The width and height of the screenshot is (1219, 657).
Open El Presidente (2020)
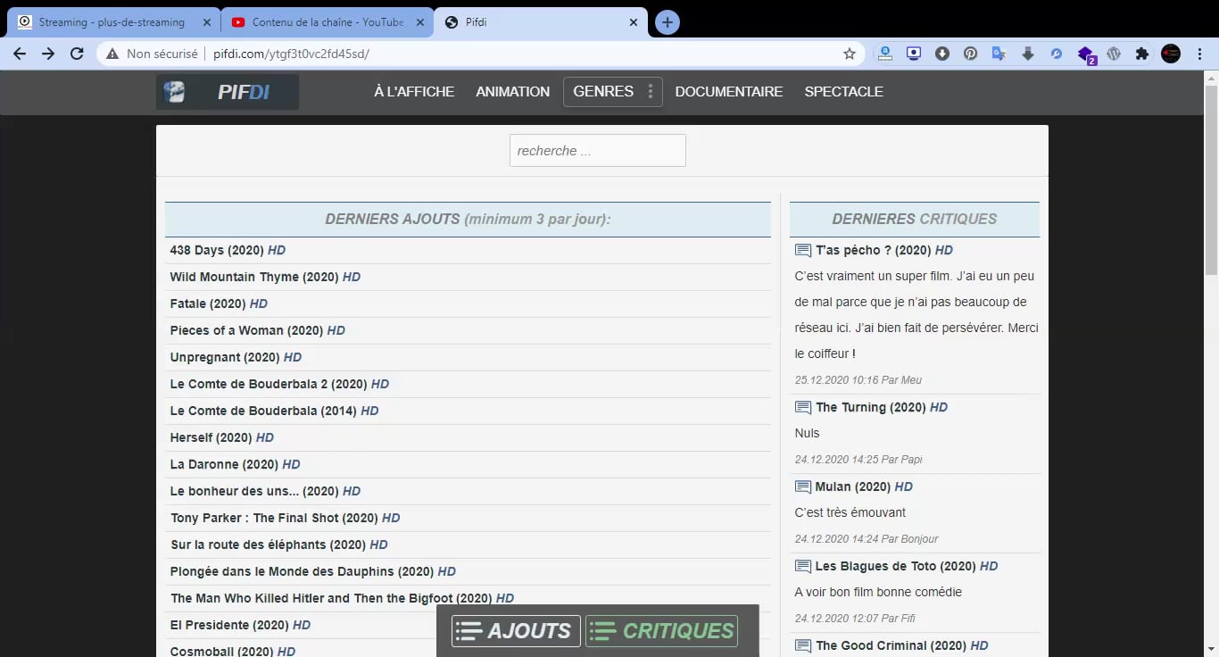click(240, 625)
